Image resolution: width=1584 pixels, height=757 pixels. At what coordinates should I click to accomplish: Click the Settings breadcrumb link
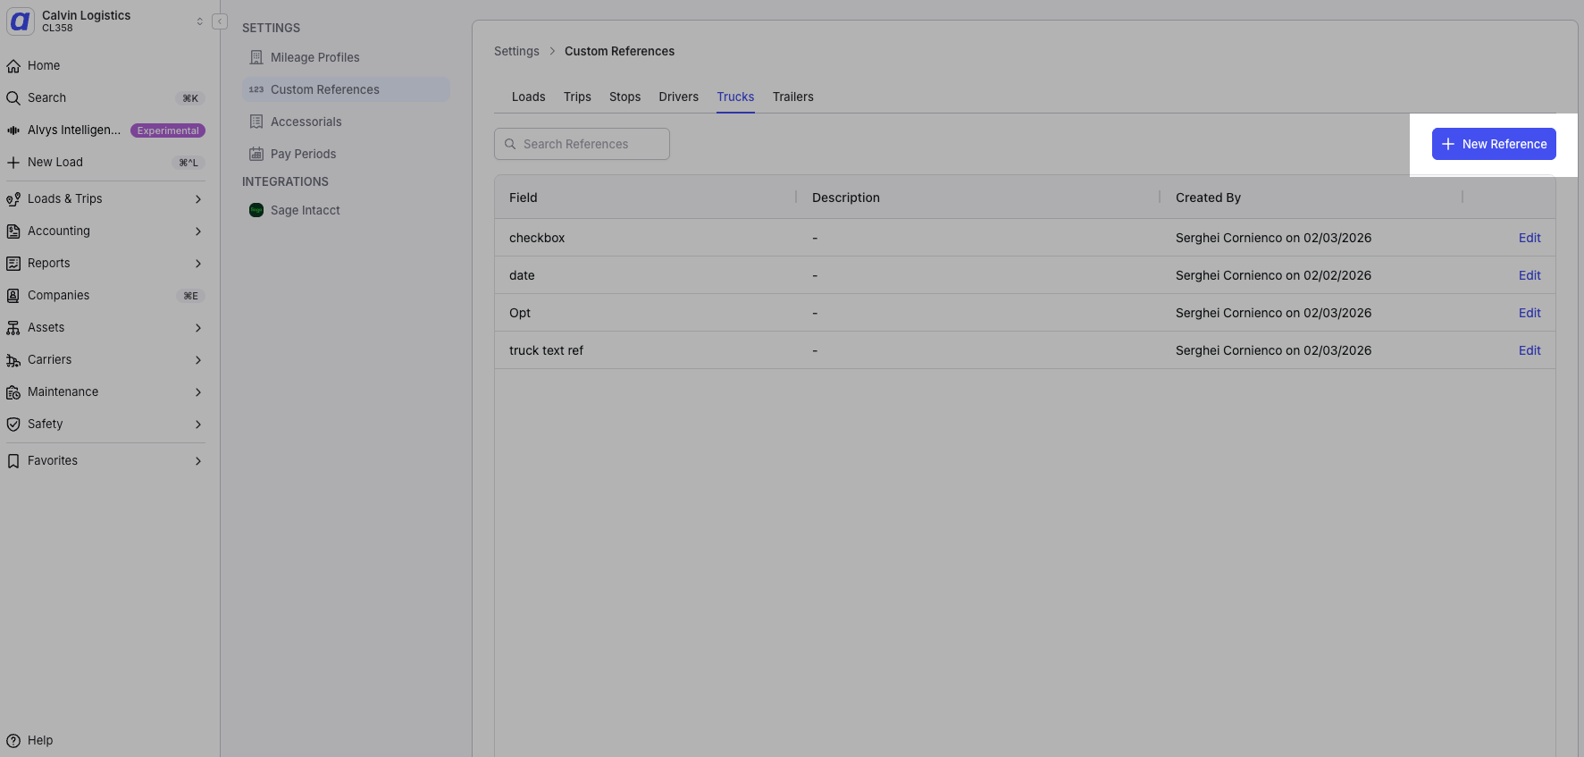[516, 51]
